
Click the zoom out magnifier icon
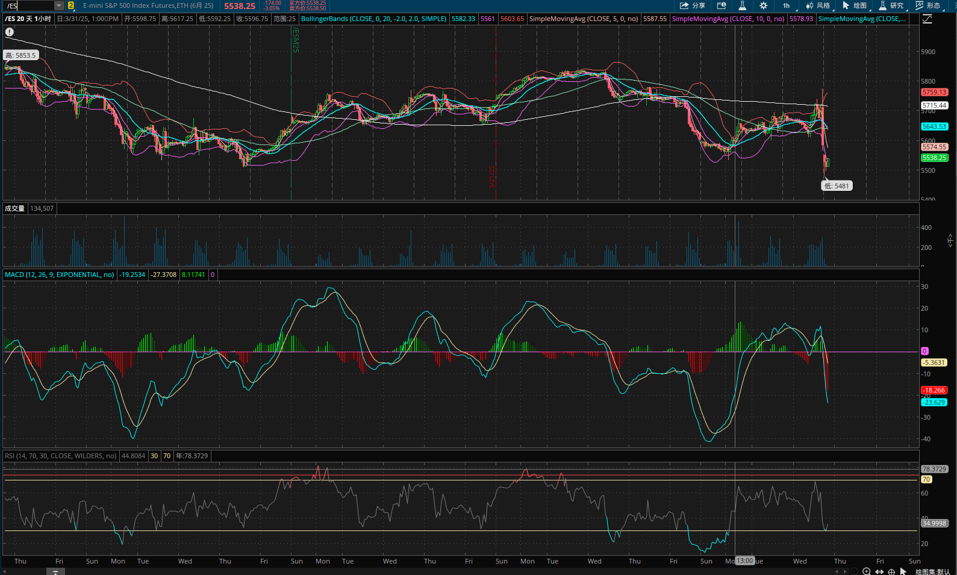pos(854,571)
